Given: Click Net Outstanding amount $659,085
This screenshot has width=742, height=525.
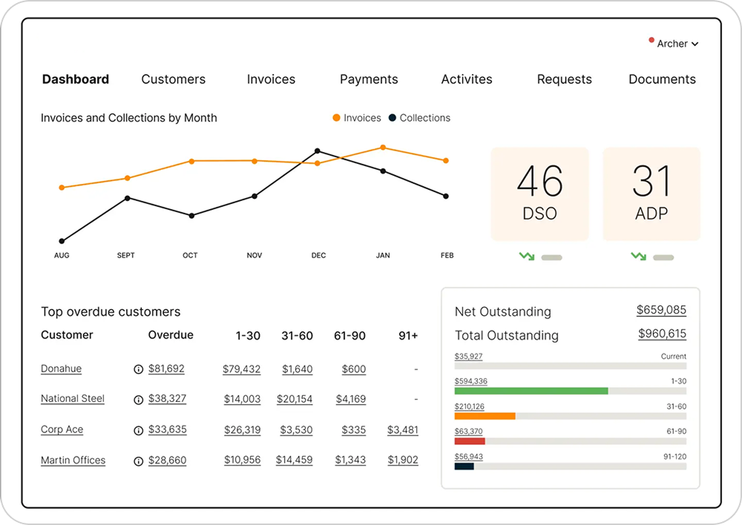Looking at the screenshot, I should tap(661, 310).
